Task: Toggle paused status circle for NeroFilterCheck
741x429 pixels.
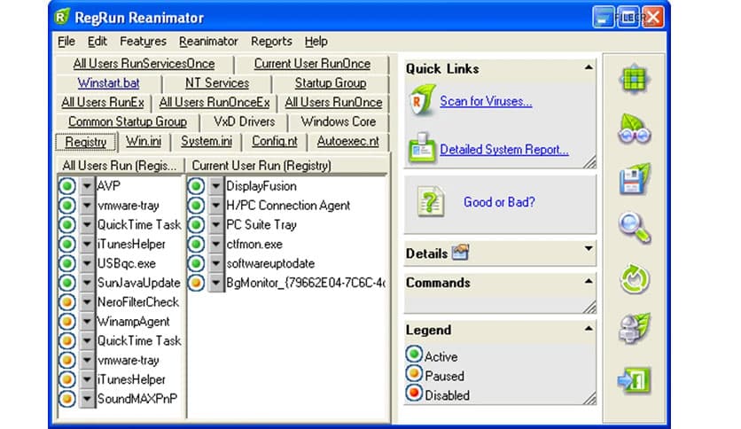Action: tap(67, 302)
